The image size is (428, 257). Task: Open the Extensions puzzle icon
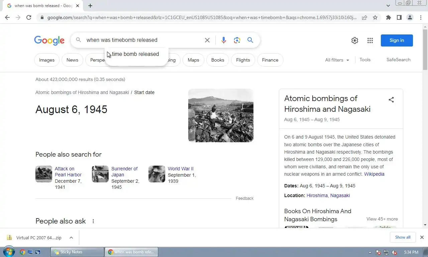(x=388, y=17)
